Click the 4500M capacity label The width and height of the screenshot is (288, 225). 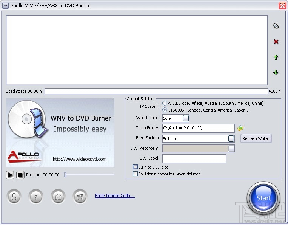274,91
